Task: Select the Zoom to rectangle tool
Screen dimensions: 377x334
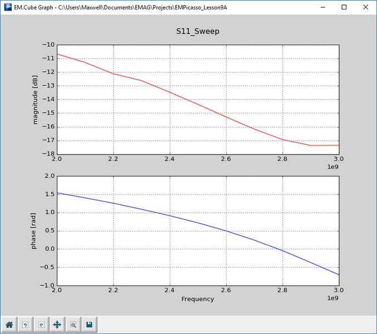Action: (x=74, y=325)
